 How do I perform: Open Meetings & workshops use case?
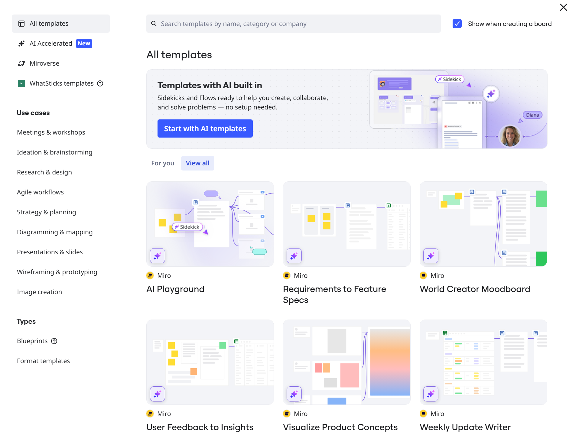51,132
